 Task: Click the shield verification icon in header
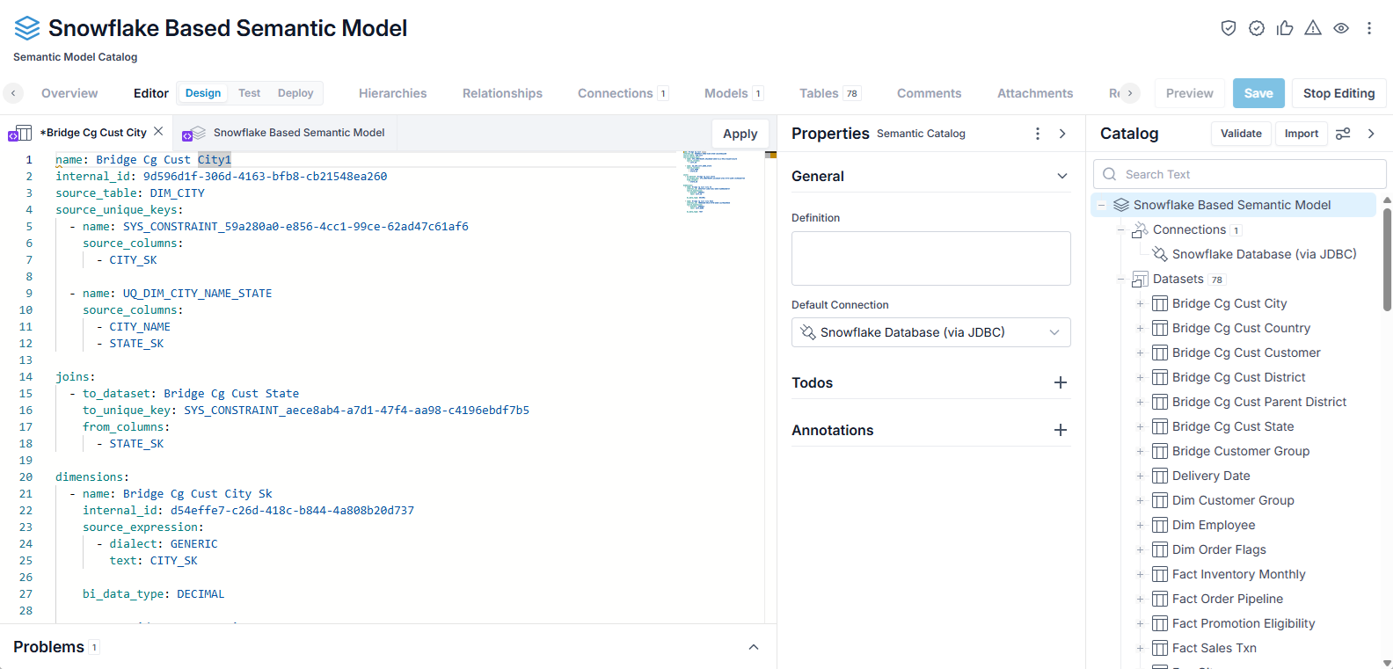point(1229,28)
